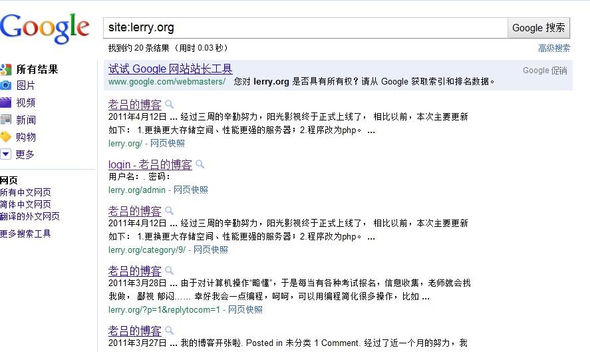The image size is (590, 352).
Task: Click the Google 搜索 button
Action: (539, 28)
